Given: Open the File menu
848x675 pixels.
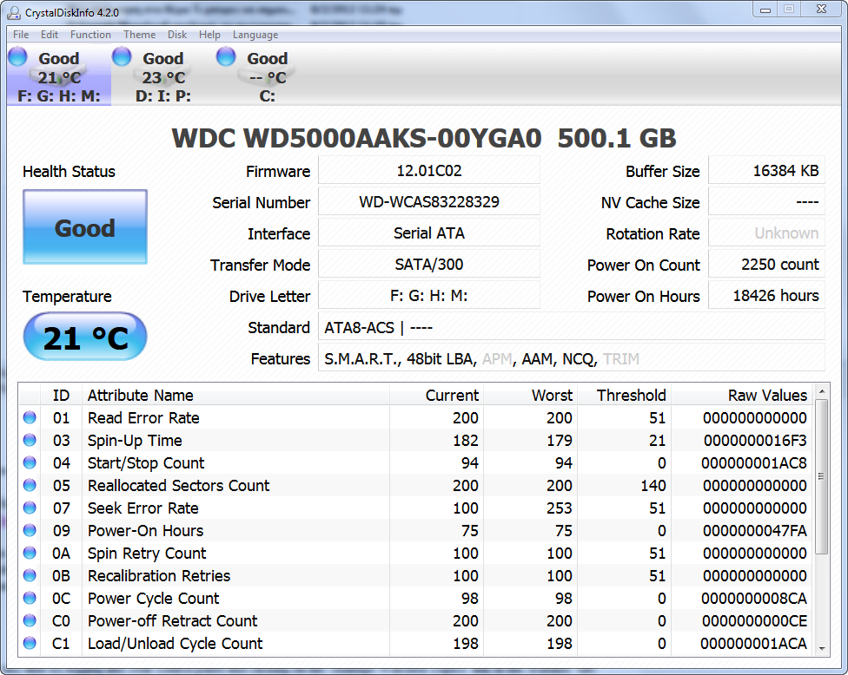Looking at the screenshot, I should pos(21,35).
